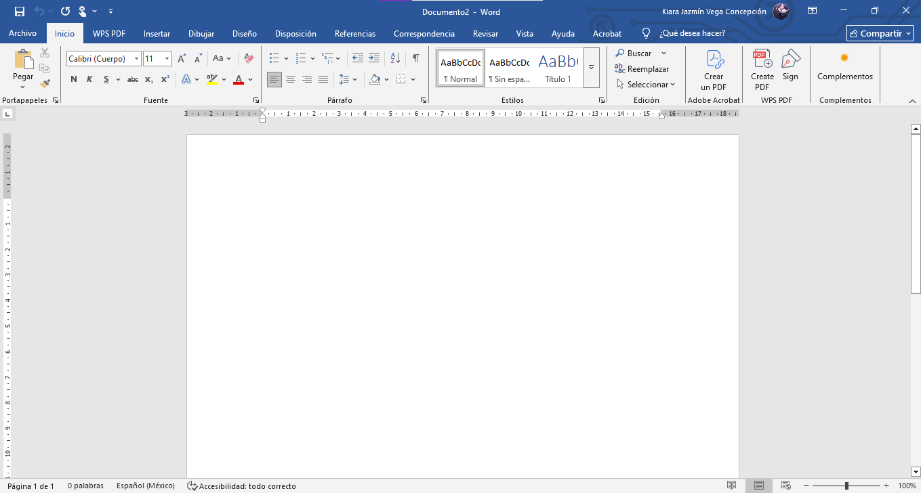
Task: Click Create PDF in WPS PDF group
Action: point(762,70)
